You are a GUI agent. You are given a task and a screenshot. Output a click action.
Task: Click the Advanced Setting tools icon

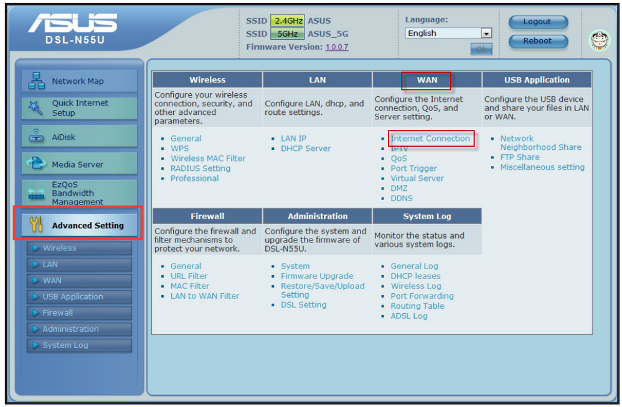(35, 224)
